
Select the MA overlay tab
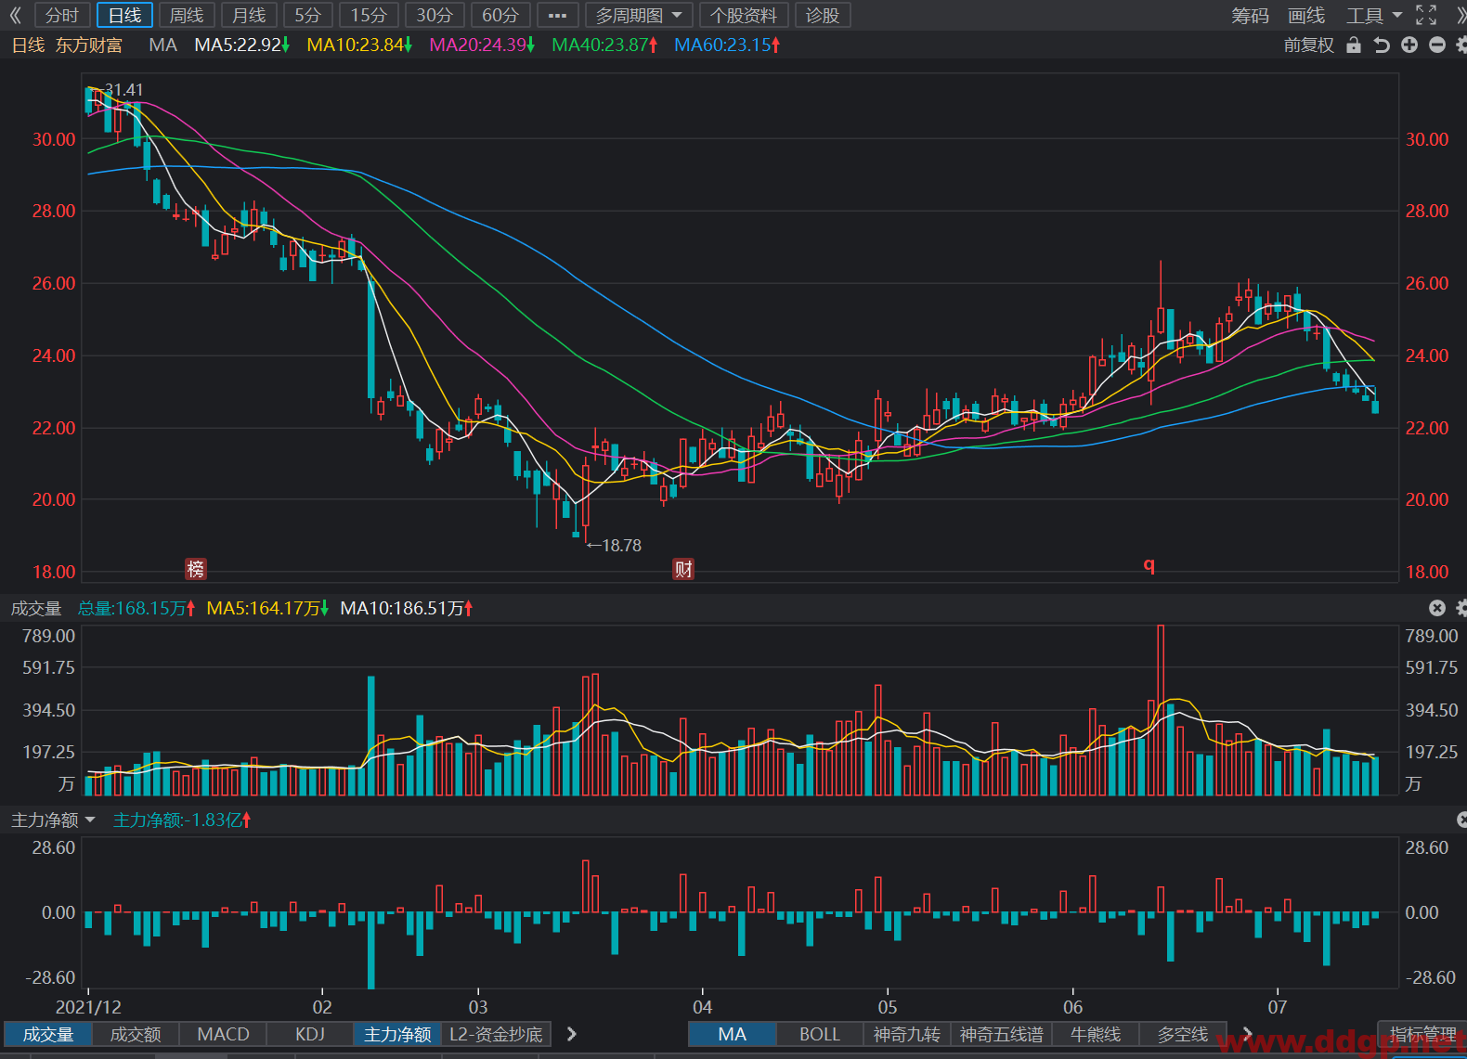(732, 1034)
